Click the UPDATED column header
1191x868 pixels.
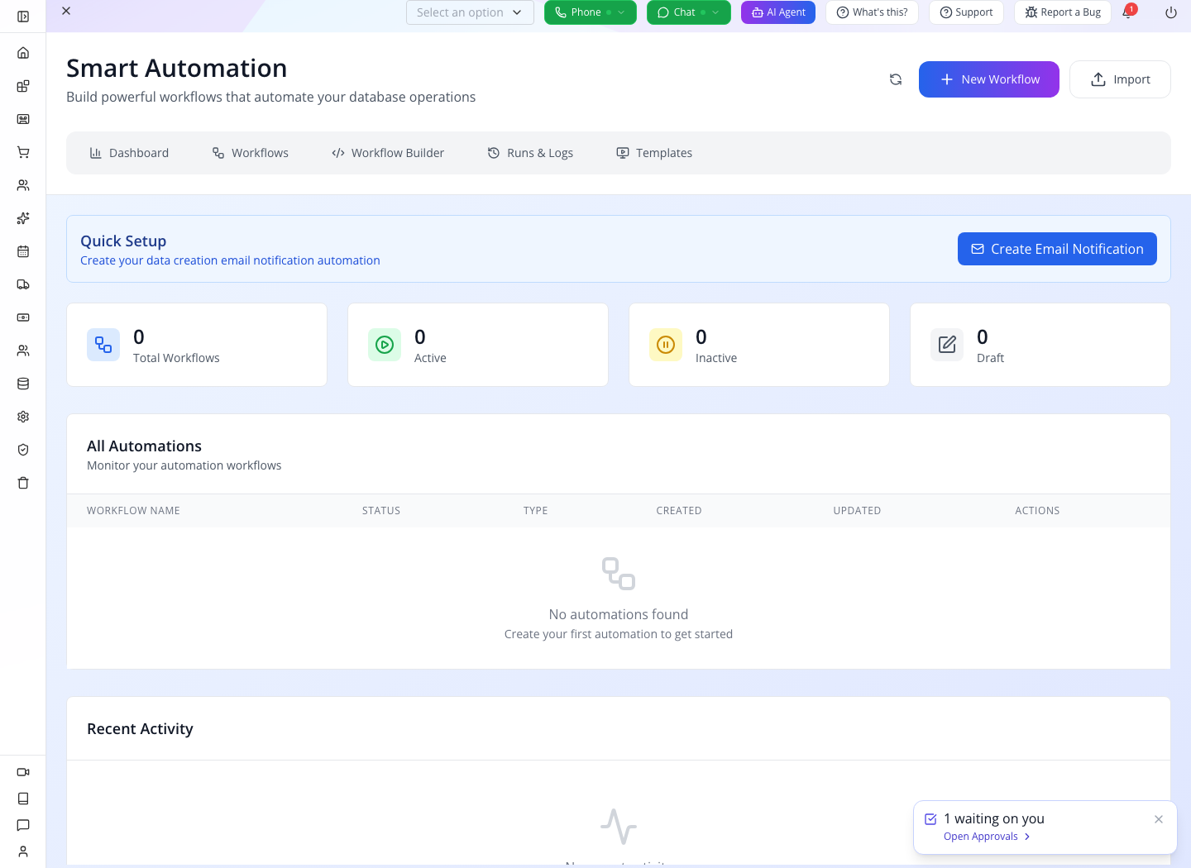pos(857,511)
